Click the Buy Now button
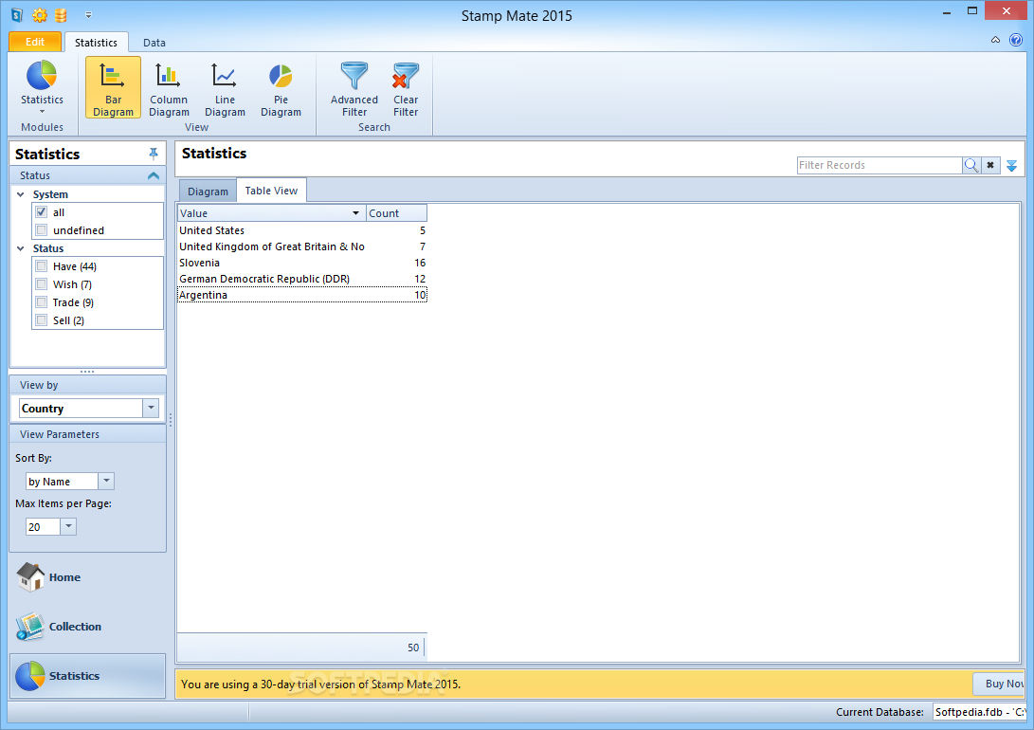The height and width of the screenshot is (730, 1034). pyautogui.click(x=998, y=684)
